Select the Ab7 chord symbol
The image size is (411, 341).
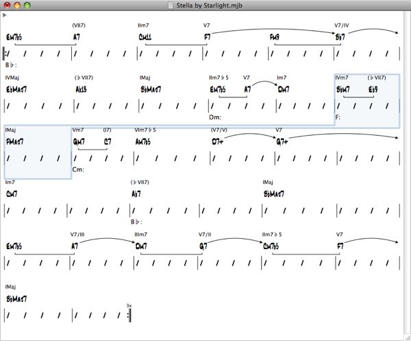pos(136,194)
